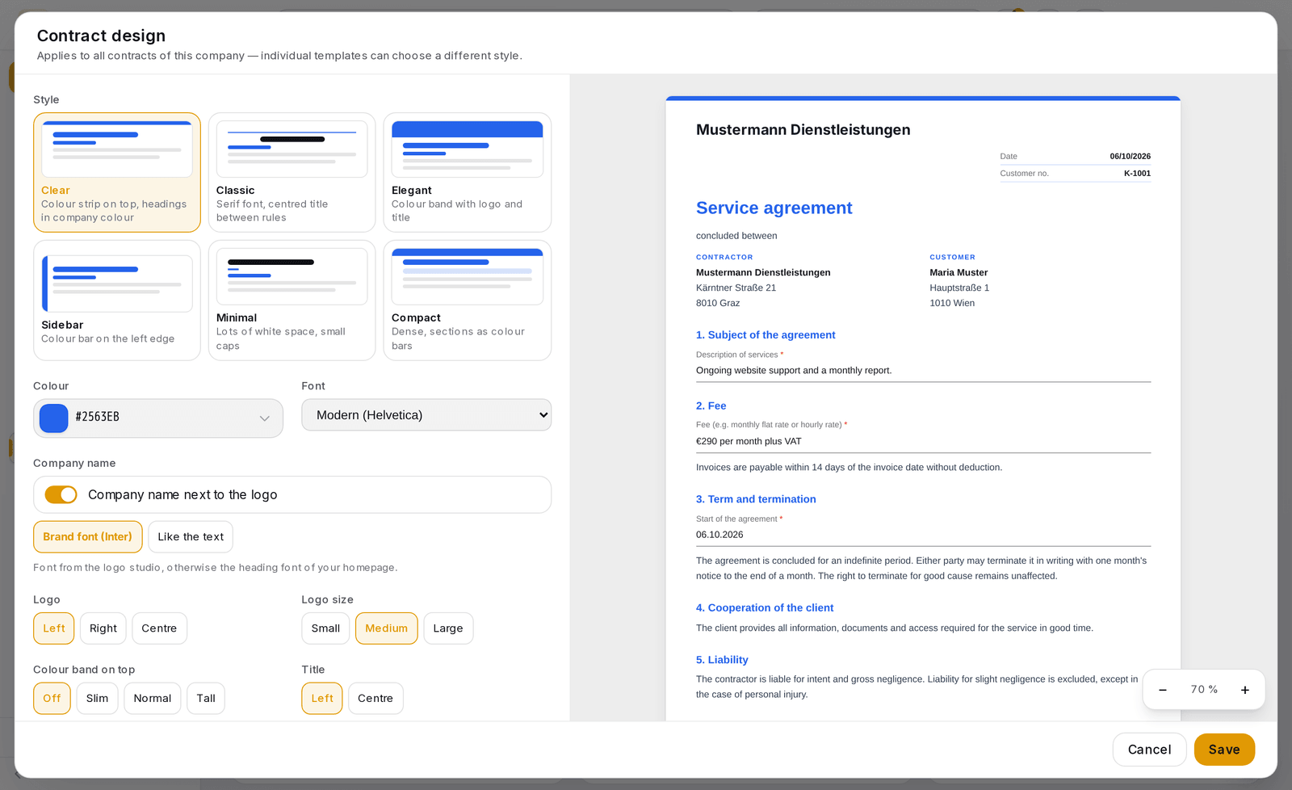Set logo position to Centre
1292x790 pixels.
click(159, 628)
